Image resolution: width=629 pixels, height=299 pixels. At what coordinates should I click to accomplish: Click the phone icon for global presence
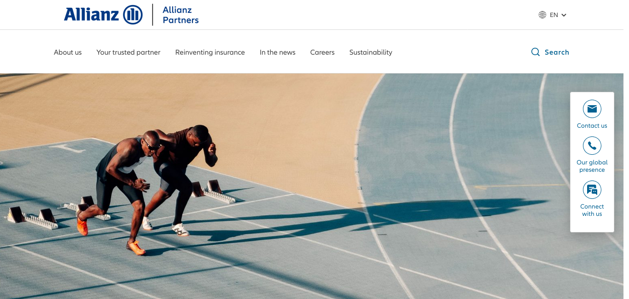[x=592, y=146]
